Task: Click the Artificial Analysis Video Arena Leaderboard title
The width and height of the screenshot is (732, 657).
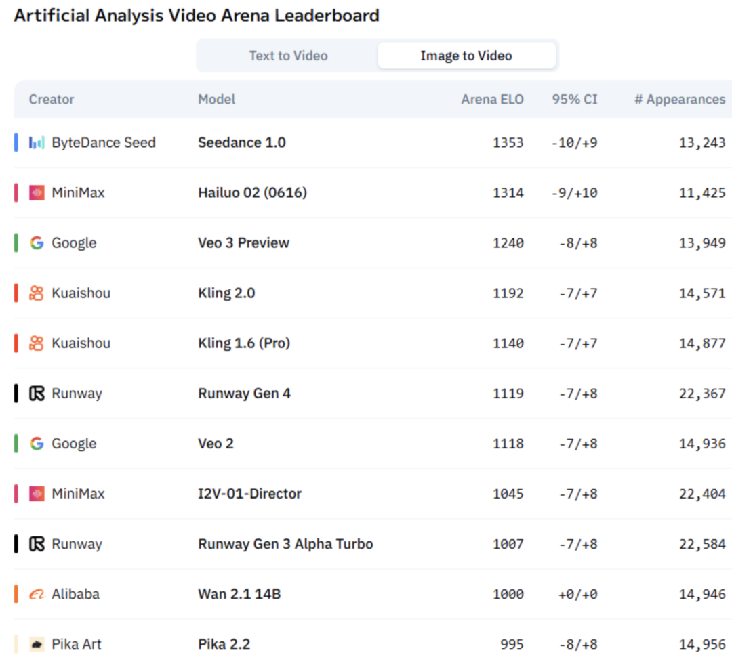Action: click(197, 16)
